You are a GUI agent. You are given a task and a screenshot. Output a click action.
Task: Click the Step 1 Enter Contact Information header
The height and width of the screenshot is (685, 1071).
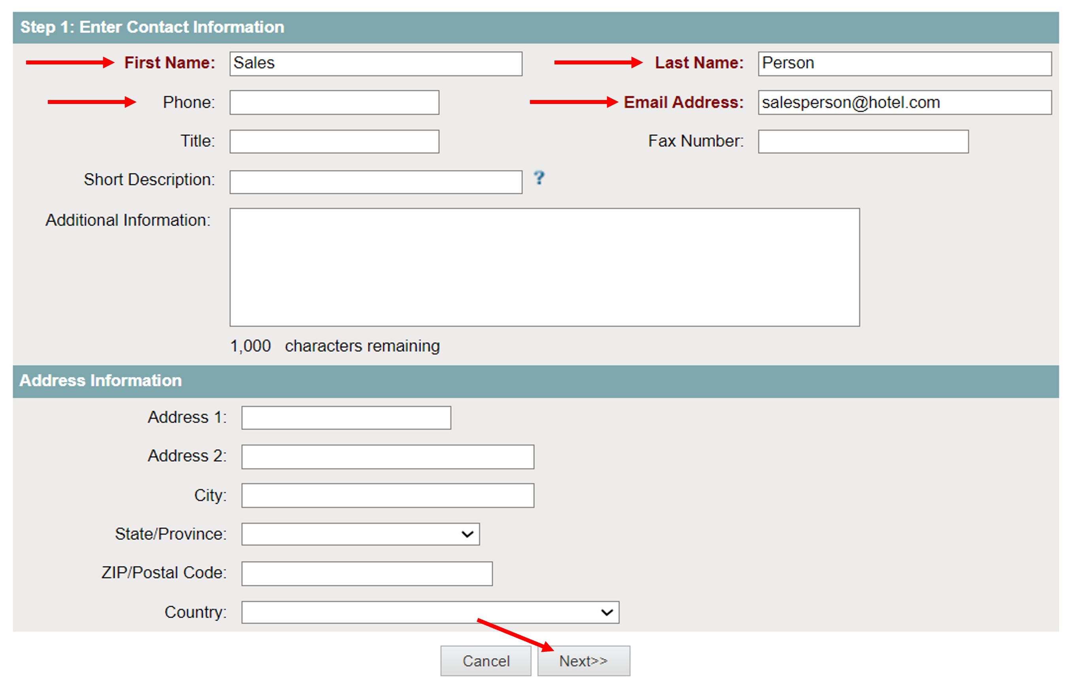coord(152,27)
